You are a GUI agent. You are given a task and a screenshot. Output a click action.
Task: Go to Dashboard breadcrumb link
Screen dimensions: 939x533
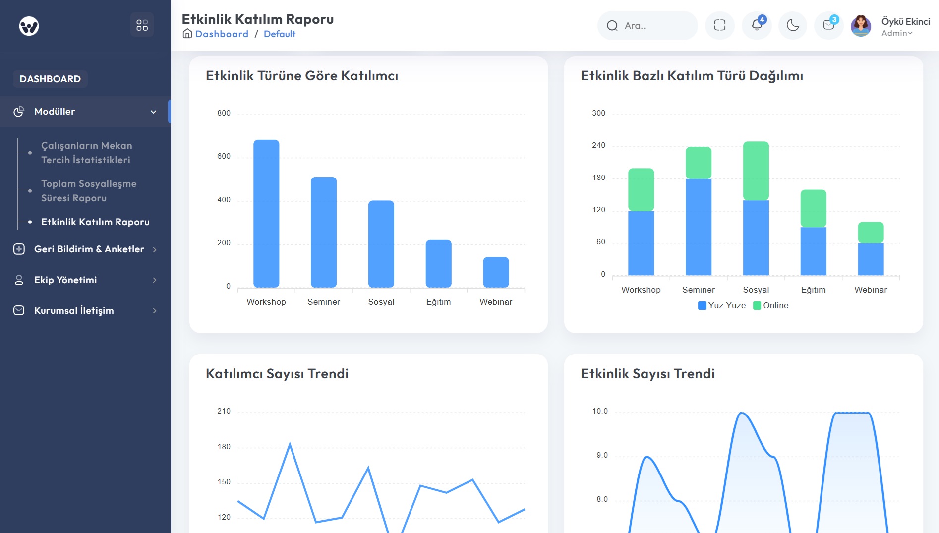(x=222, y=34)
